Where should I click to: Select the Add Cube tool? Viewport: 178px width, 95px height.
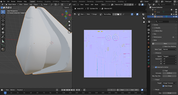pos(3,46)
